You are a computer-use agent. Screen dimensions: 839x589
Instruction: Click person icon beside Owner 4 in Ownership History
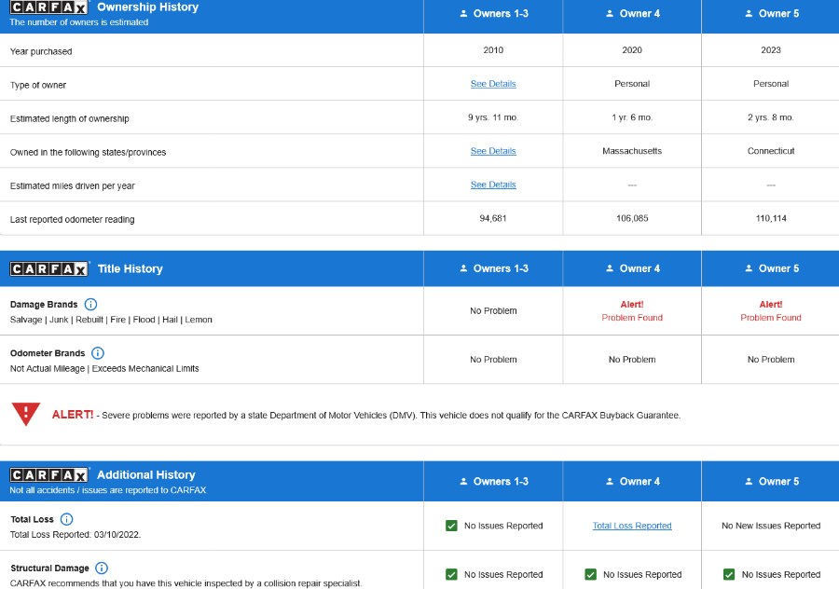[610, 13]
